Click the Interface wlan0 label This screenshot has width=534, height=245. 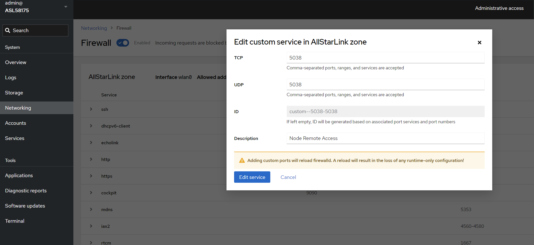click(174, 77)
